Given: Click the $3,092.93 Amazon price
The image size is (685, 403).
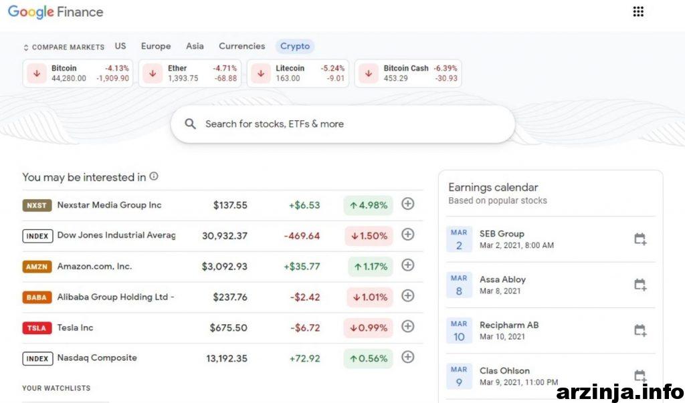Looking at the screenshot, I should (225, 267).
